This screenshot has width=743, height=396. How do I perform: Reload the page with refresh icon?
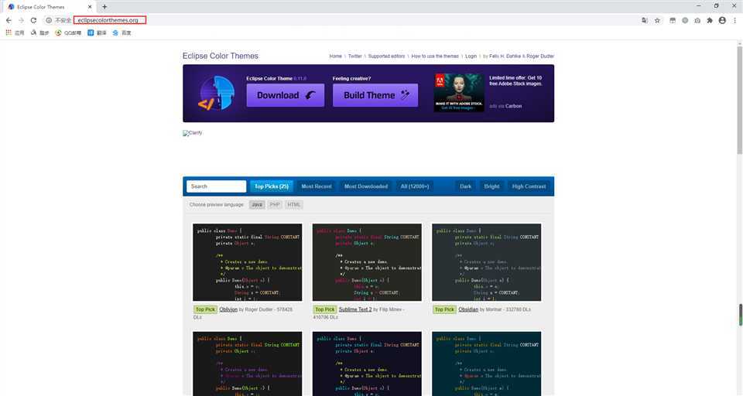[x=33, y=20]
